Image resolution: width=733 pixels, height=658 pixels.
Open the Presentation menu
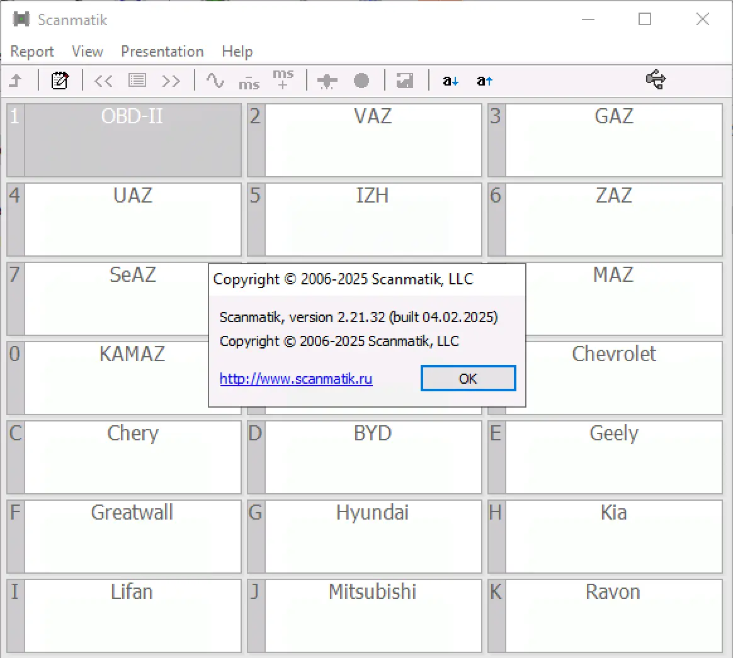click(x=162, y=51)
